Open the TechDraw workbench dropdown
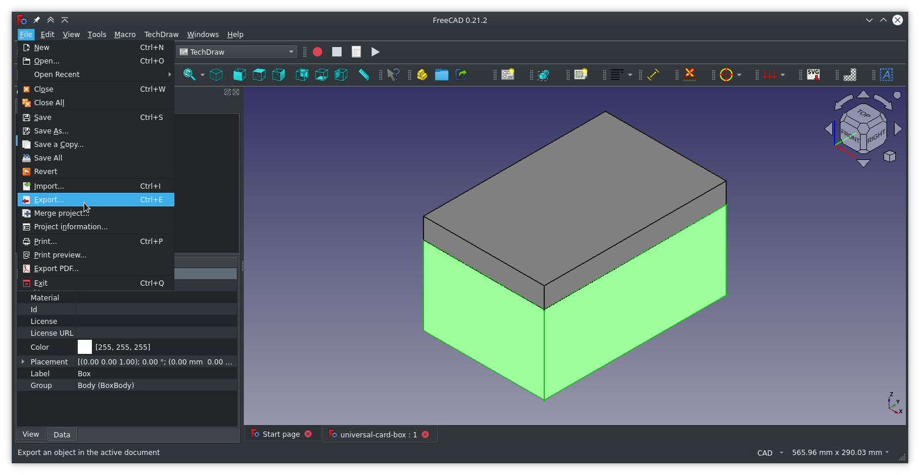This screenshot has height=475, width=920. (x=237, y=52)
